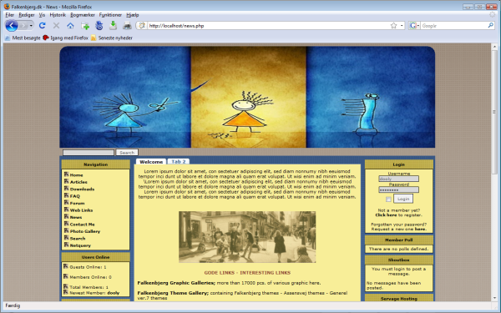Open the downloads green arrow icon
Viewport: 501px width, 313px height.
coord(113,26)
